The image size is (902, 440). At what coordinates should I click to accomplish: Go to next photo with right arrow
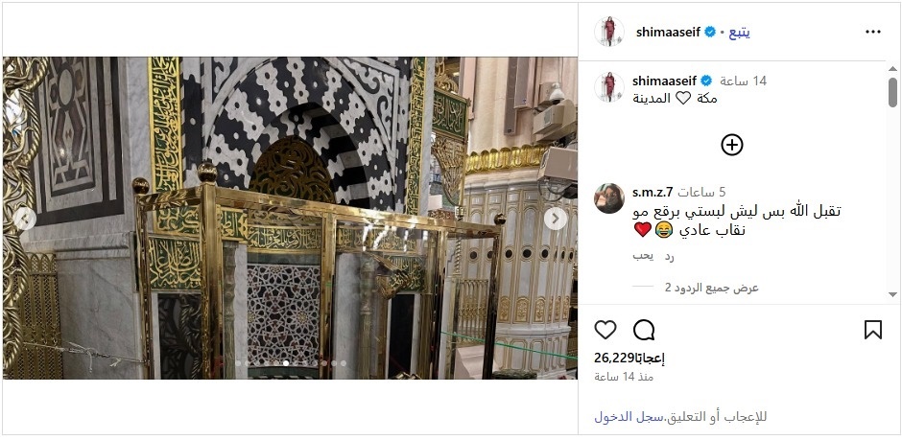(556, 219)
